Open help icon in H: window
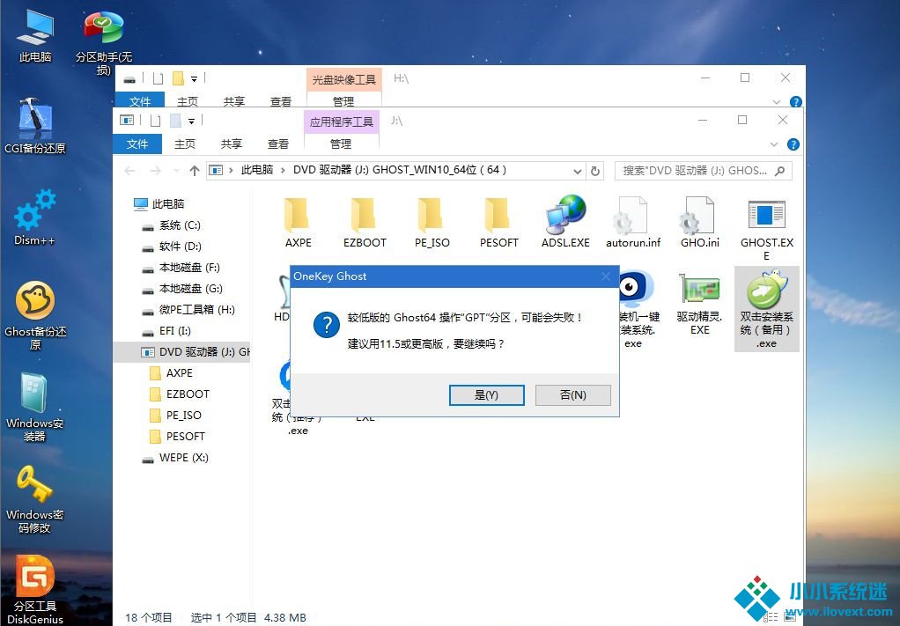This screenshot has width=900, height=626. (795, 102)
